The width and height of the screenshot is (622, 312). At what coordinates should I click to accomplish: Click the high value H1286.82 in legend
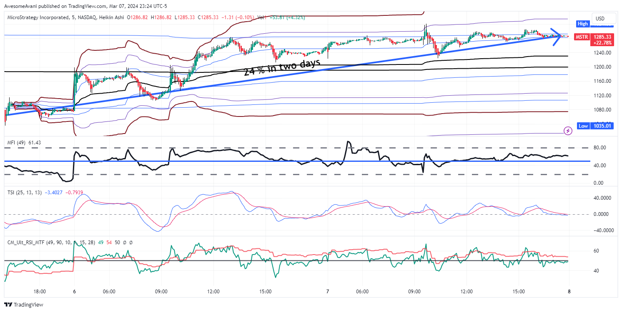[162, 17]
